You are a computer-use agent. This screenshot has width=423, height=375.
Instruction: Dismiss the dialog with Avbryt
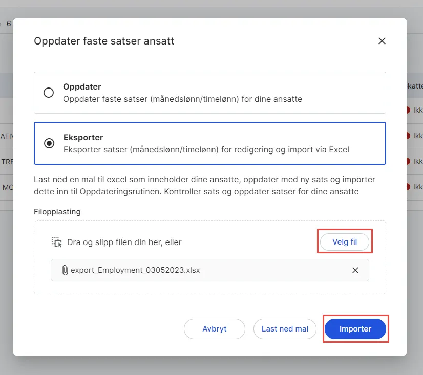coord(214,329)
